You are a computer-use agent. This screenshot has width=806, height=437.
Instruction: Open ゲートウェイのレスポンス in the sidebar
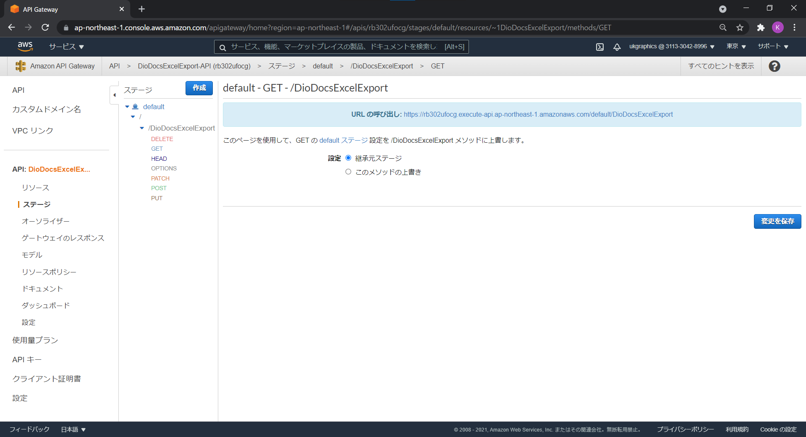pos(63,238)
